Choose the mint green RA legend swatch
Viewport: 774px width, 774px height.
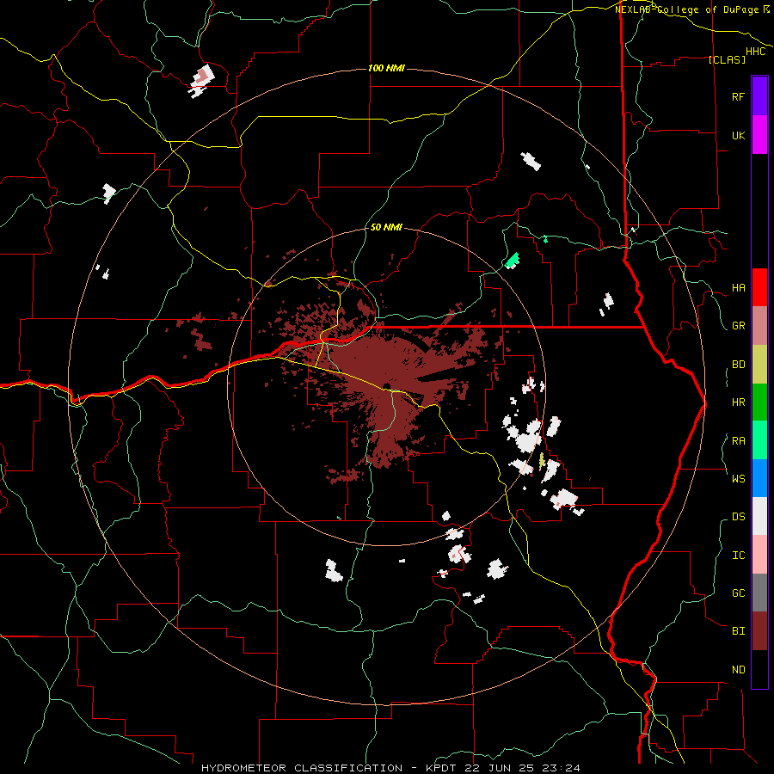point(759,440)
